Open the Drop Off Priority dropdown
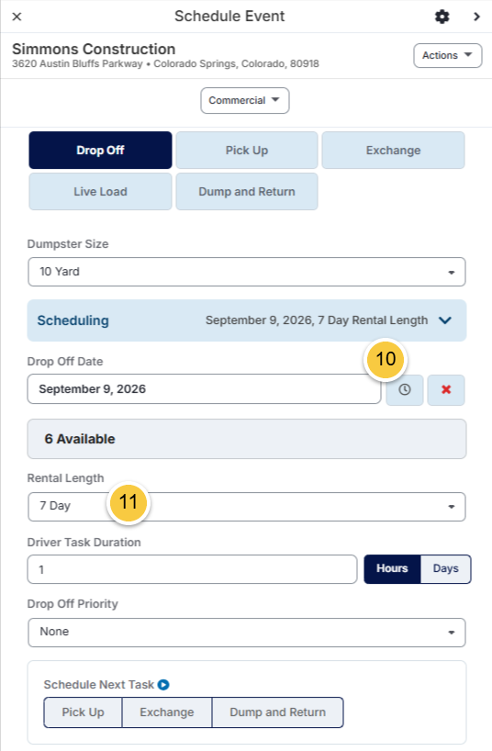This screenshot has height=751, width=492. click(247, 633)
